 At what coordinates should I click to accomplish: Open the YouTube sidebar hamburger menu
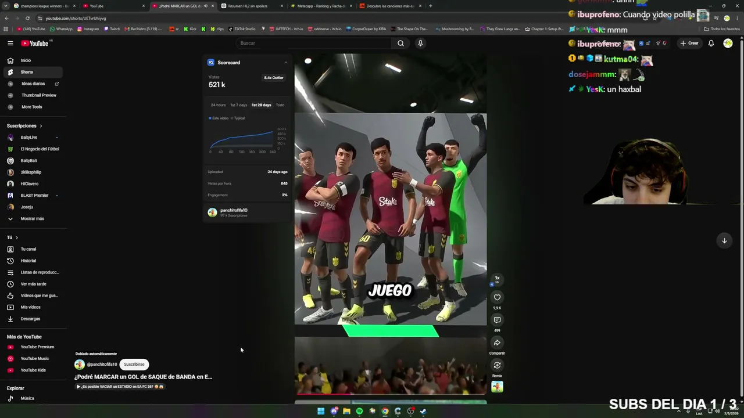(10, 43)
